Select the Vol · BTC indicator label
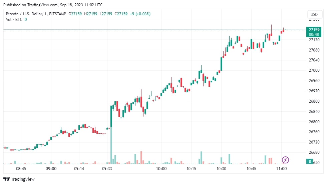 click(x=14, y=20)
